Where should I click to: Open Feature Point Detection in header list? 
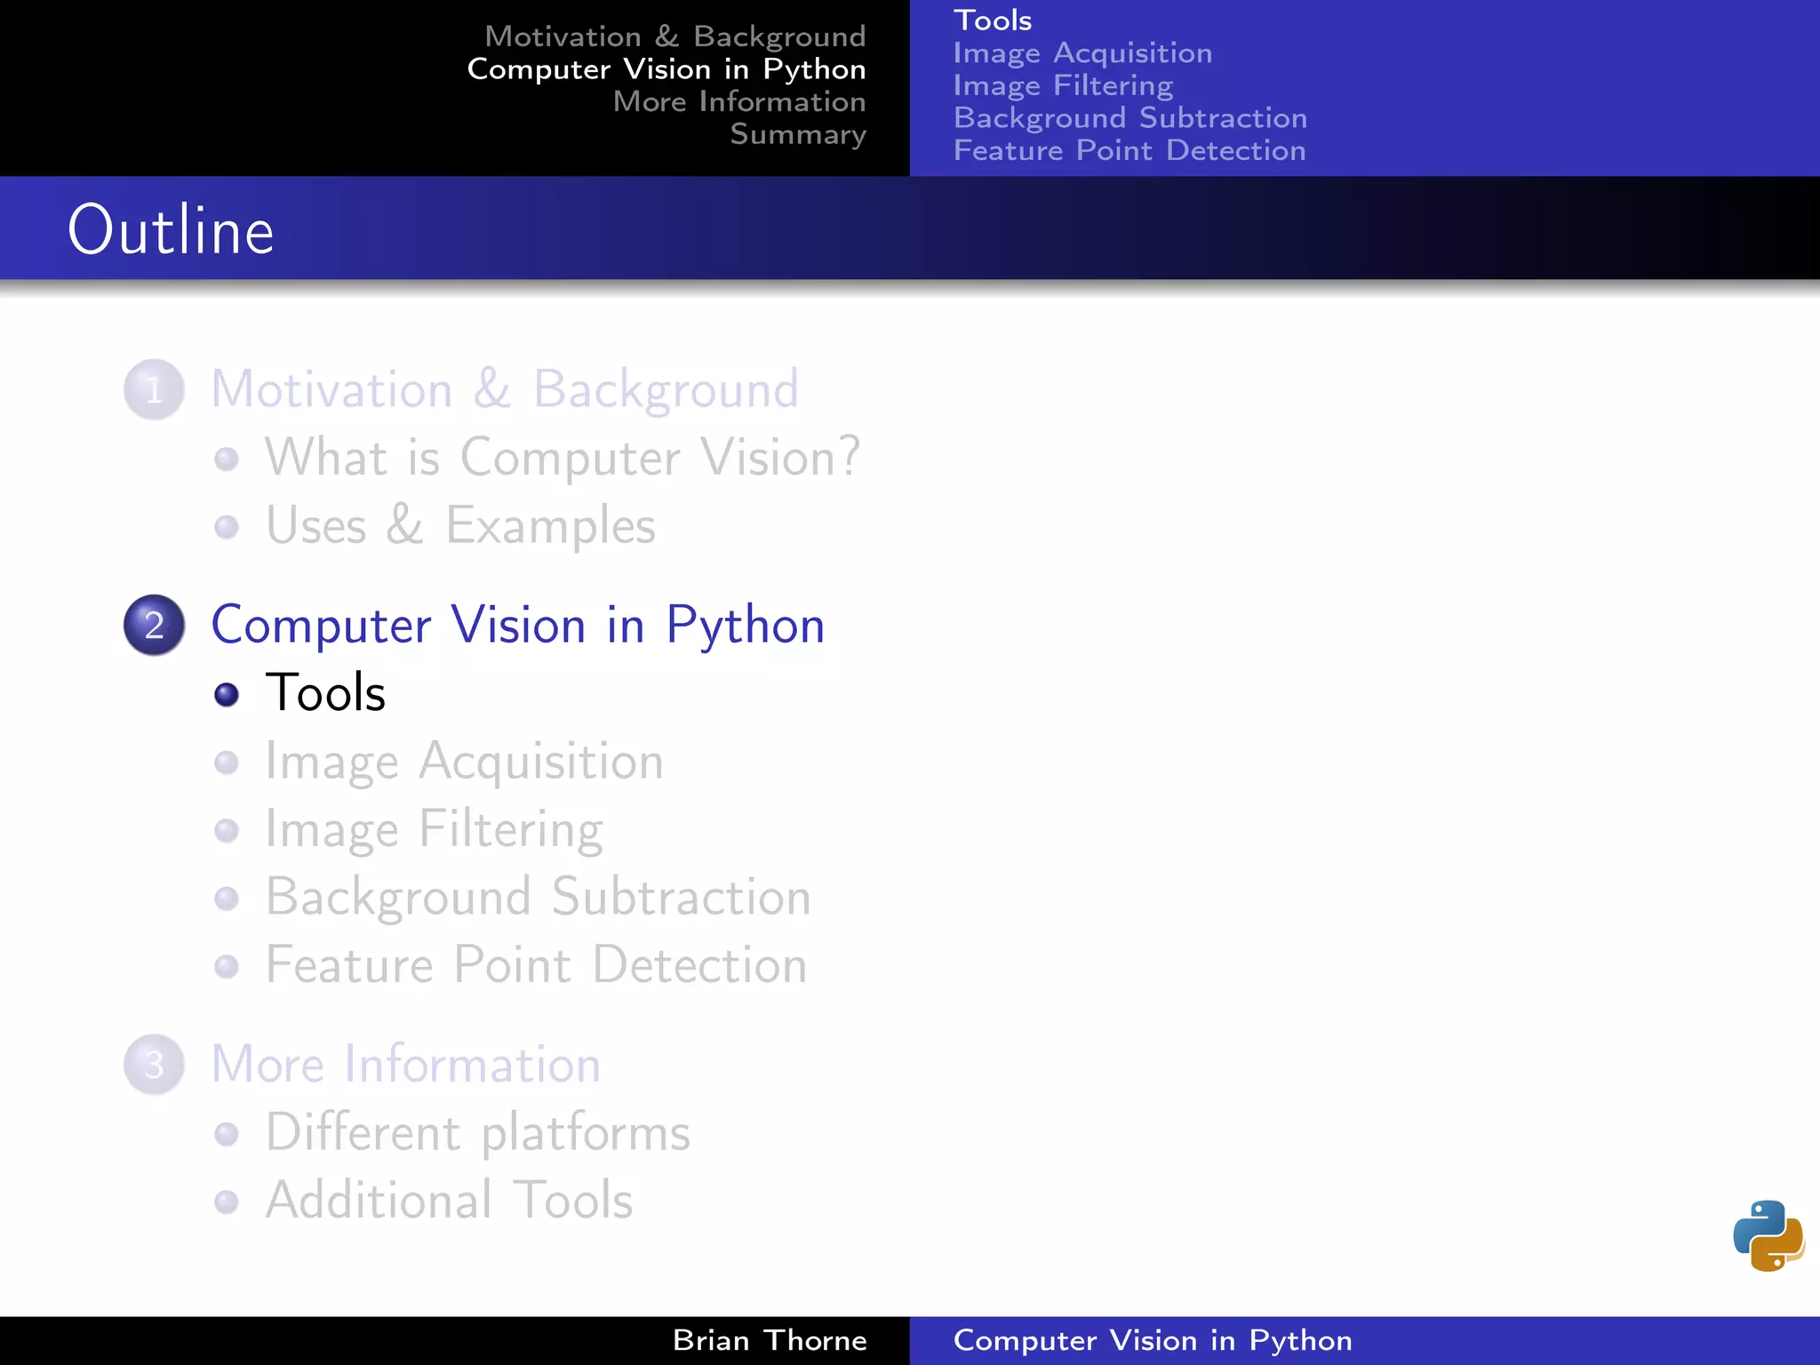click(1130, 150)
